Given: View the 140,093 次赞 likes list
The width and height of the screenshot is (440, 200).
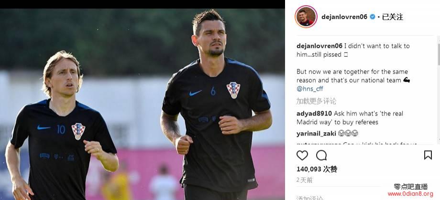Looking at the screenshot, I should coord(317,169).
